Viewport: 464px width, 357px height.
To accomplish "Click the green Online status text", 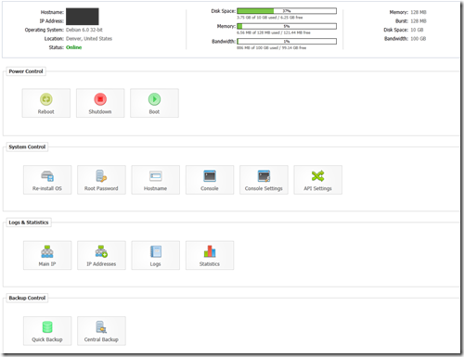I will pos(74,47).
